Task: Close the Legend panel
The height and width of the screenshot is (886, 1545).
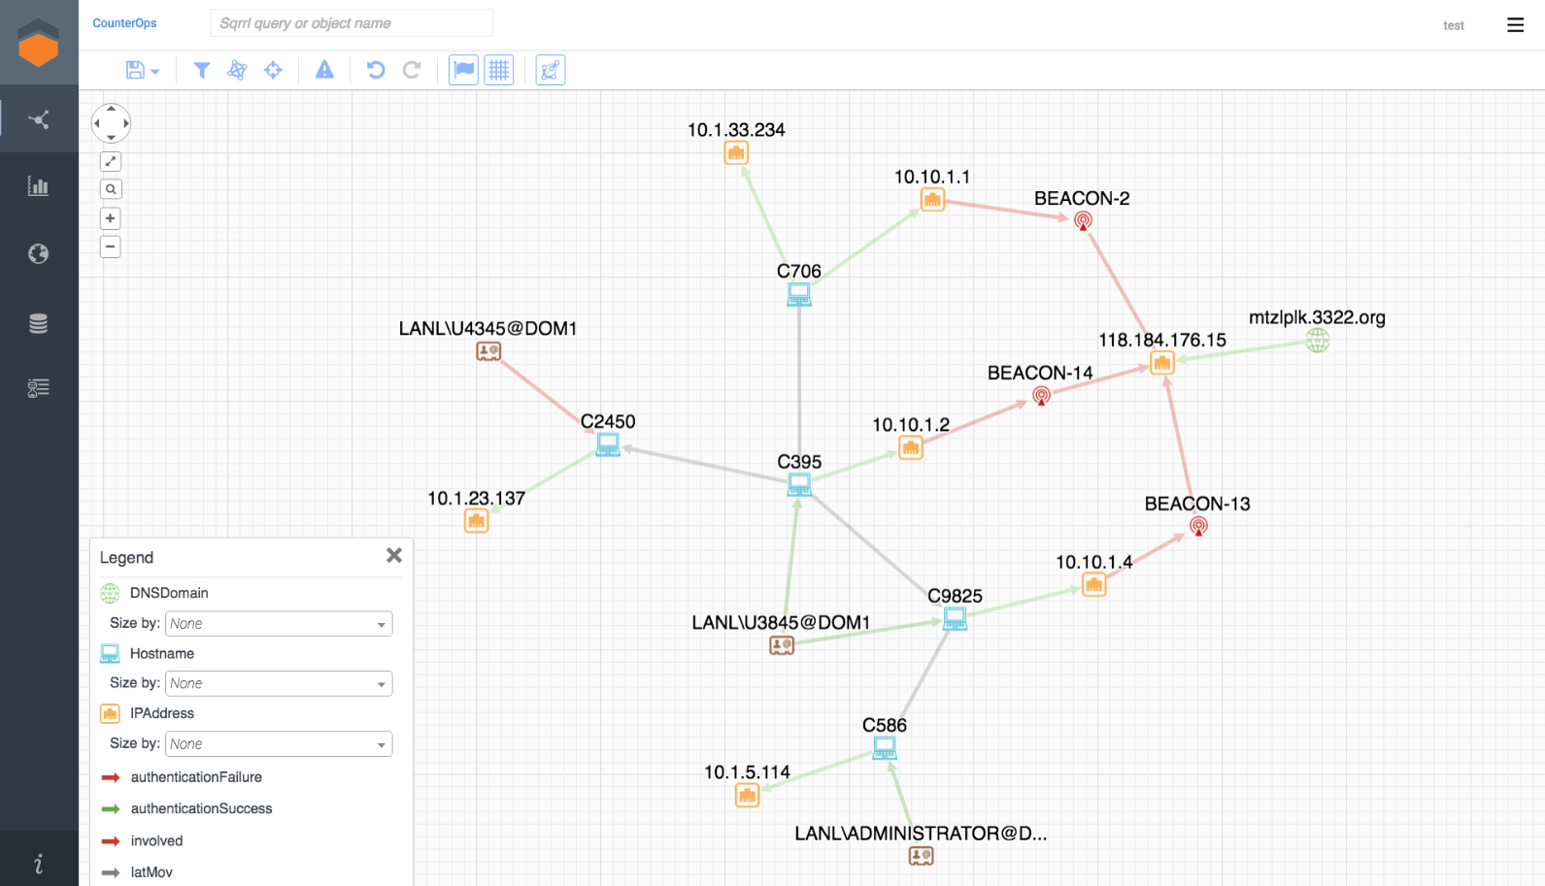Action: point(393,555)
